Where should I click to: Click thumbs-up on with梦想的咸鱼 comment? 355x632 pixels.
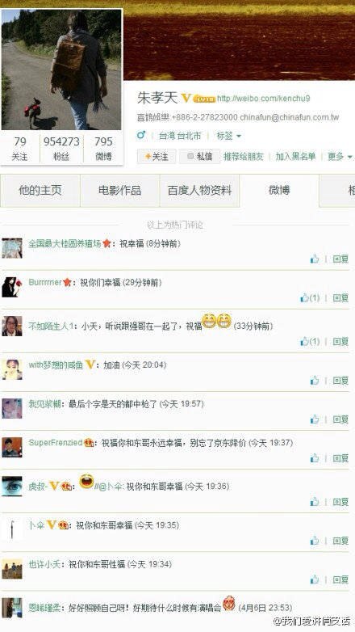[x=315, y=380]
